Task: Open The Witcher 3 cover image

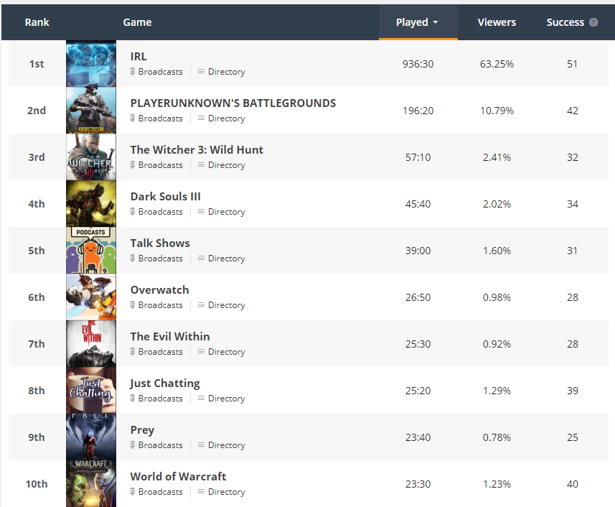Action: coord(91,157)
